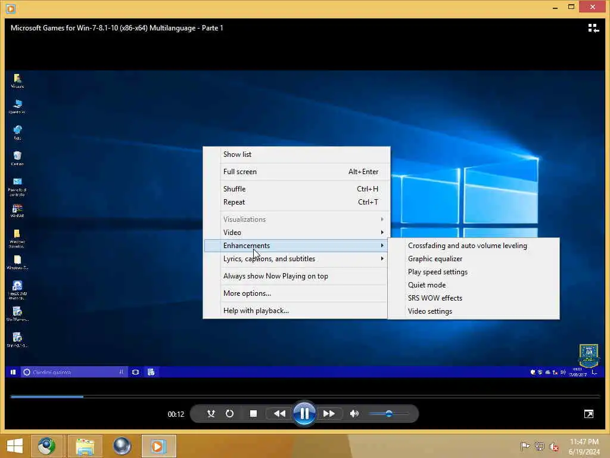Toggle Repeat in the context menu
Viewport: 610px width, 458px height.
click(x=297, y=202)
